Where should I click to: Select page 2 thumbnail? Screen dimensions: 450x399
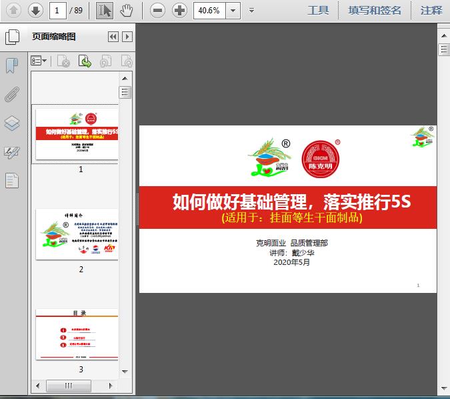(x=77, y=234)
